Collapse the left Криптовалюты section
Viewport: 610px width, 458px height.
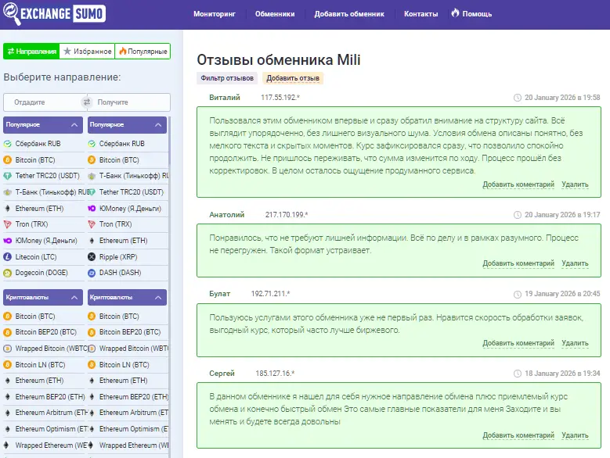tap(74, 298)
